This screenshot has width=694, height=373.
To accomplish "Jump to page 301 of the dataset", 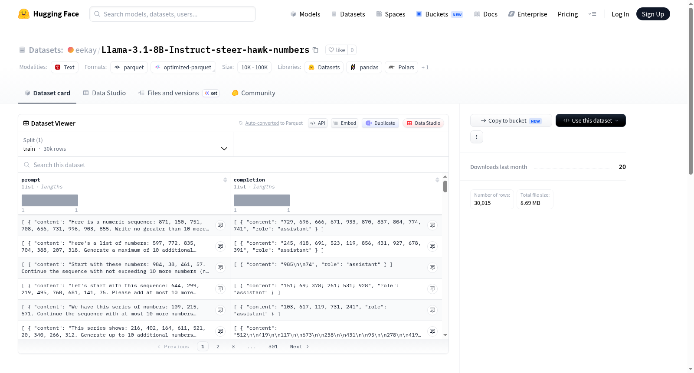I will (x=273, y=347).
